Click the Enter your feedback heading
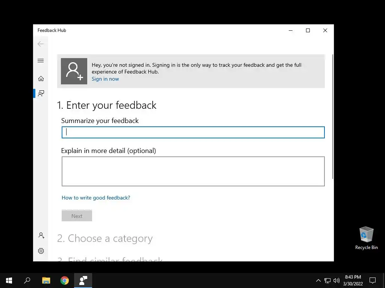This screenshot has width=385, height=288. tap(106, 105)
